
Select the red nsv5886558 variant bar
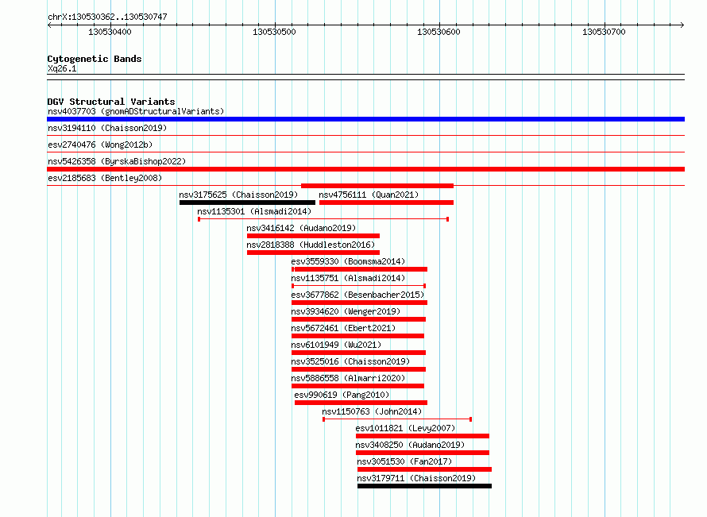pyautogui.click(x=358, y=386)
